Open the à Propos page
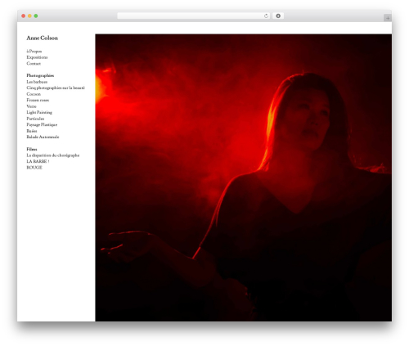The image size is (409, 346). click(34, 52)
